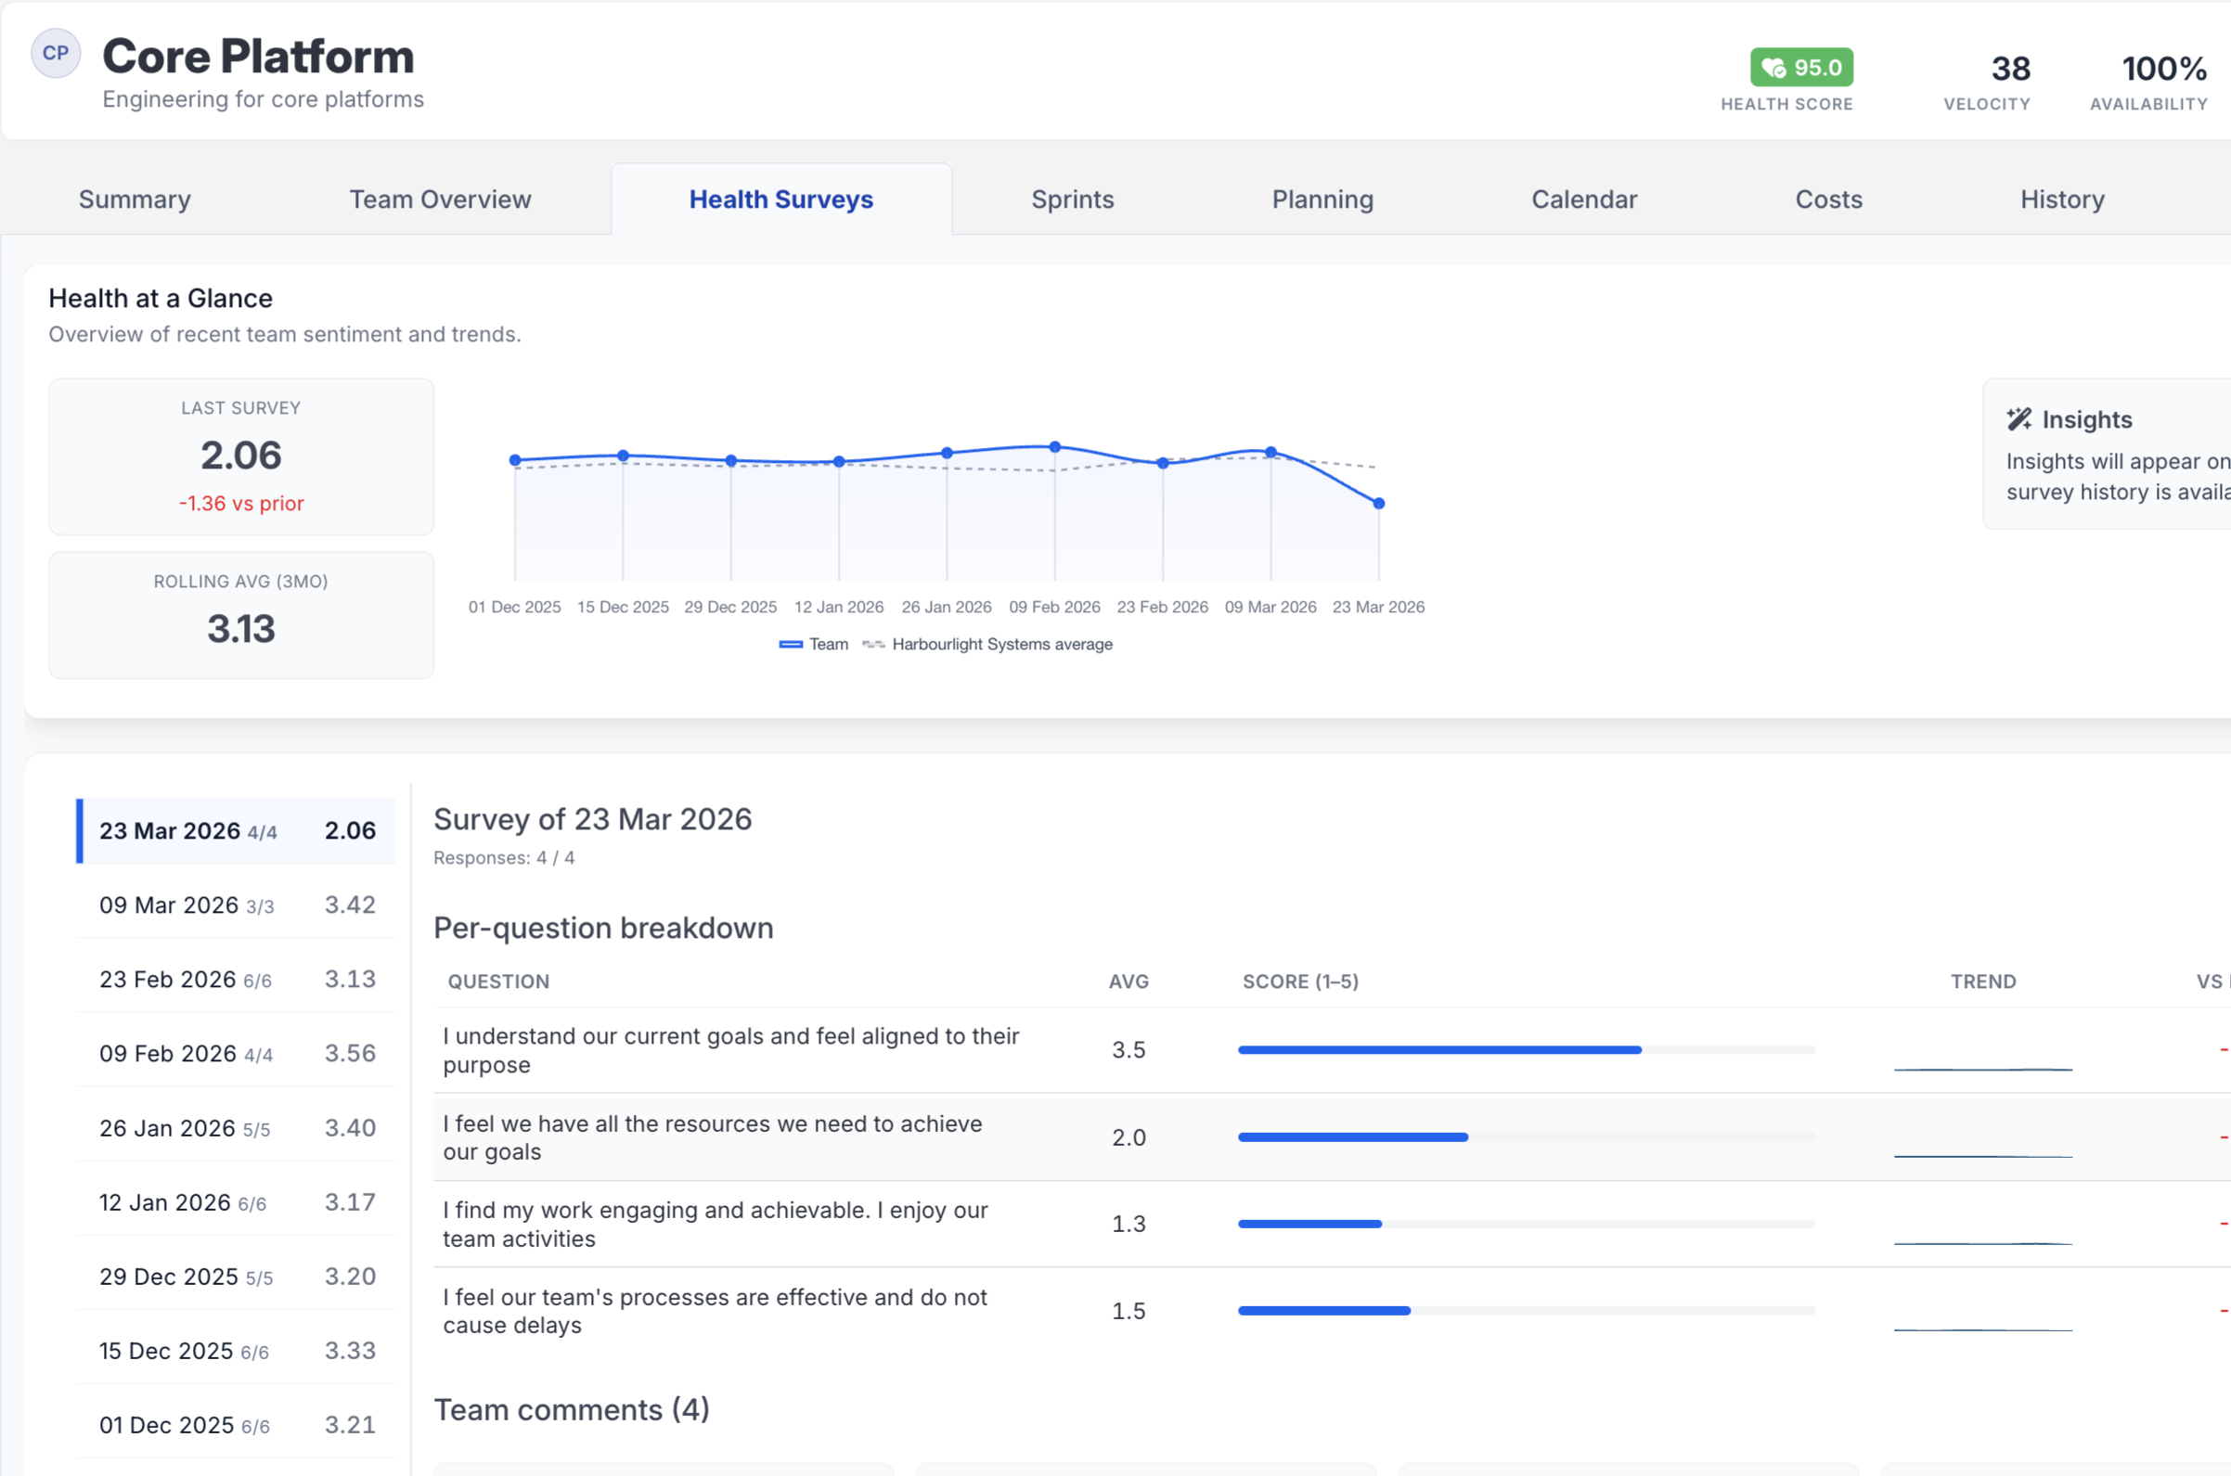Click the CP team avatar icon
This screenshot has width=2231, height=1476.
coord(56,54)
